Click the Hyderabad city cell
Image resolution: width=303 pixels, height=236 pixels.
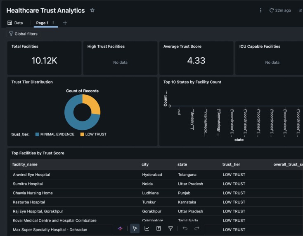152,175
